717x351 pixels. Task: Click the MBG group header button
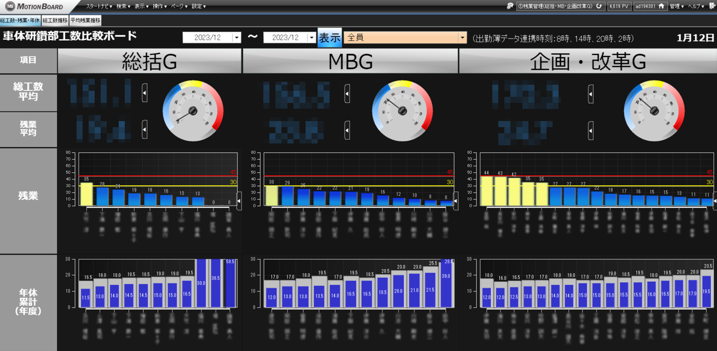(350, 61)
